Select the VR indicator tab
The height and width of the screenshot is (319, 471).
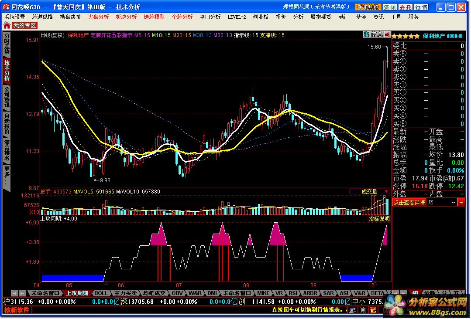coord(279,293)
